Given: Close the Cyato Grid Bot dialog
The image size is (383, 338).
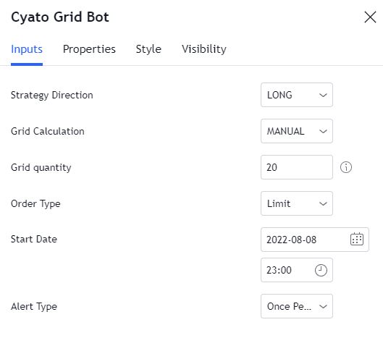Looking at the screenshot, I should click(370, 17).
